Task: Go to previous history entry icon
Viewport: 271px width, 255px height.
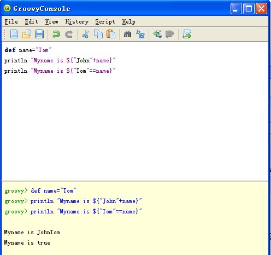Action: [157, 34]
